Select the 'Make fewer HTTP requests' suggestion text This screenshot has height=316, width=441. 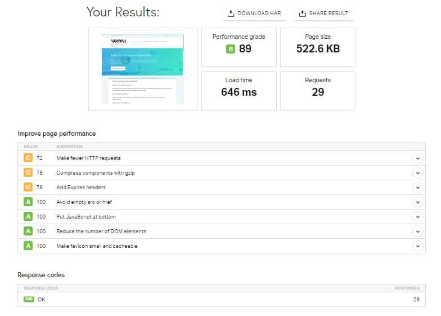click(88, 158)
